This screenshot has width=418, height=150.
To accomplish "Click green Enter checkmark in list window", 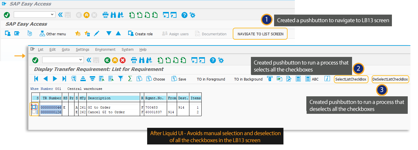I will [35, 60].
